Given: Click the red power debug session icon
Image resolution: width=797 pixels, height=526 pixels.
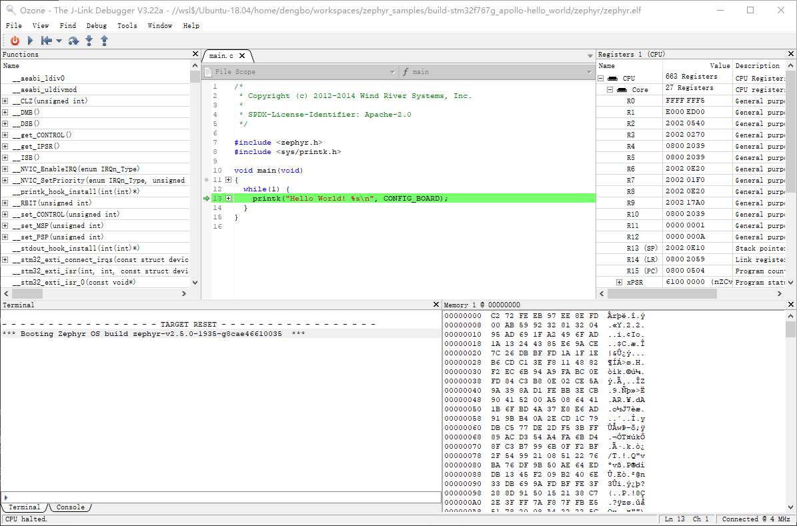Looking at the screenshot, I should pyautogui.click(x=15, y=41).
